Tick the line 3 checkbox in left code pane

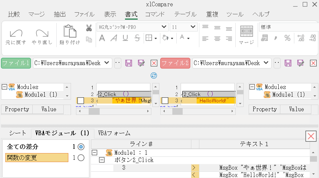[81, 101]
